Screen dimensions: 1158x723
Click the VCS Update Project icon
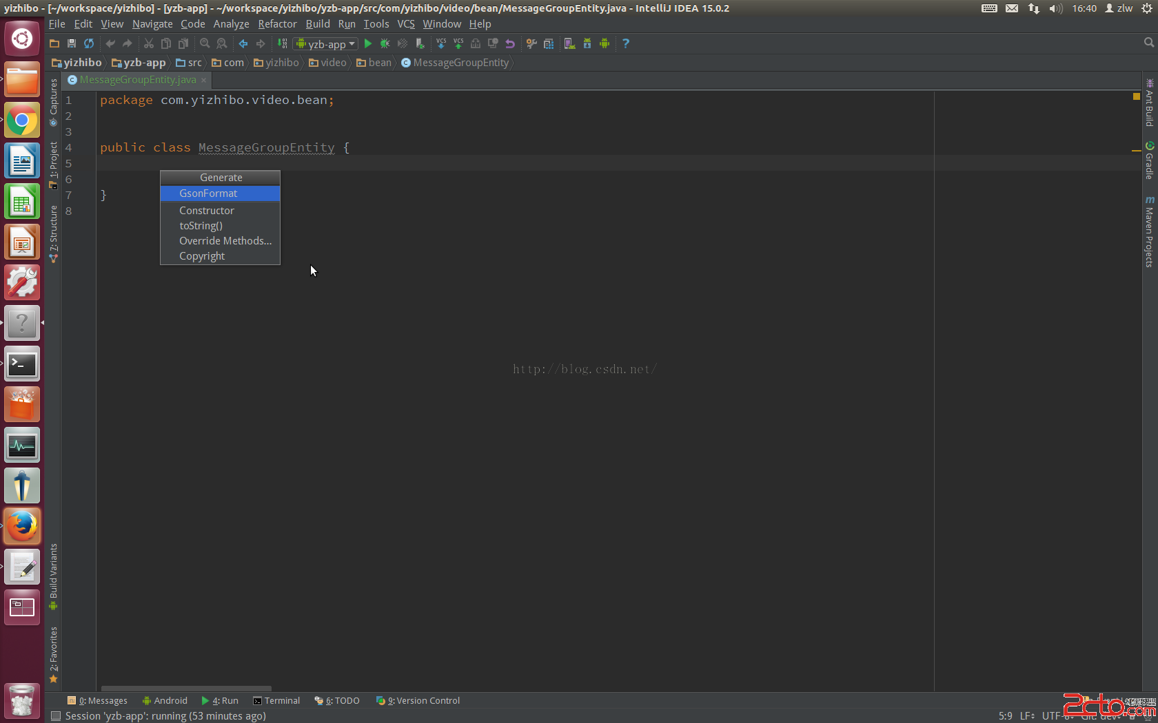click(x=441, y=43)
